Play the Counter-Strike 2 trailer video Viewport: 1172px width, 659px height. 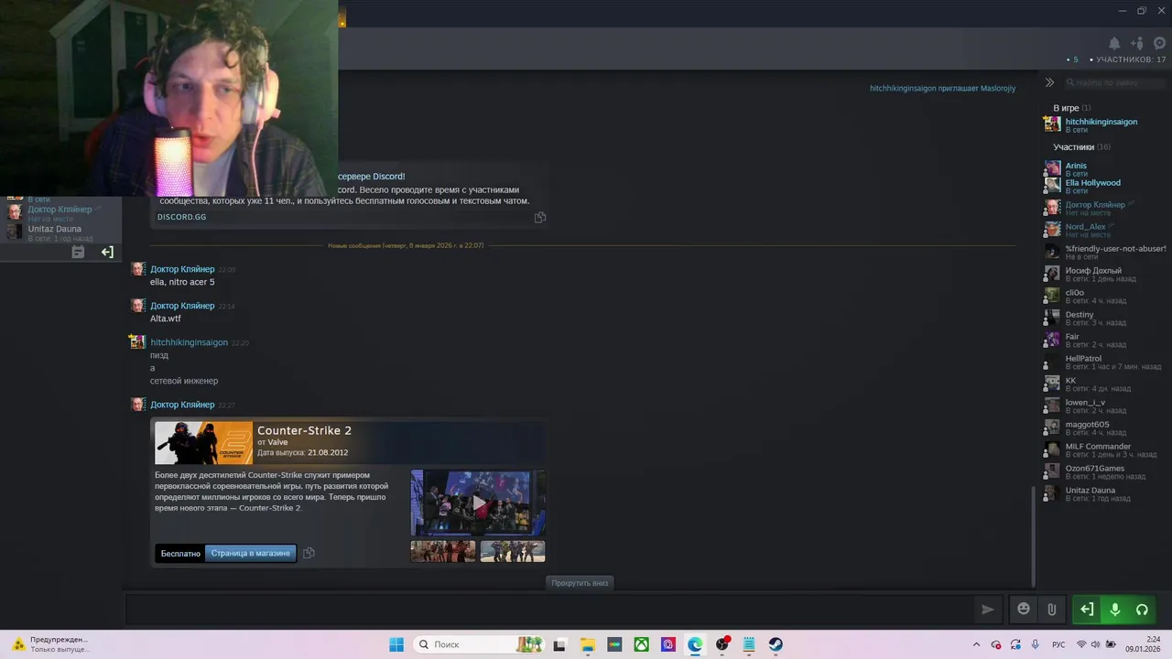click(478, 502)
